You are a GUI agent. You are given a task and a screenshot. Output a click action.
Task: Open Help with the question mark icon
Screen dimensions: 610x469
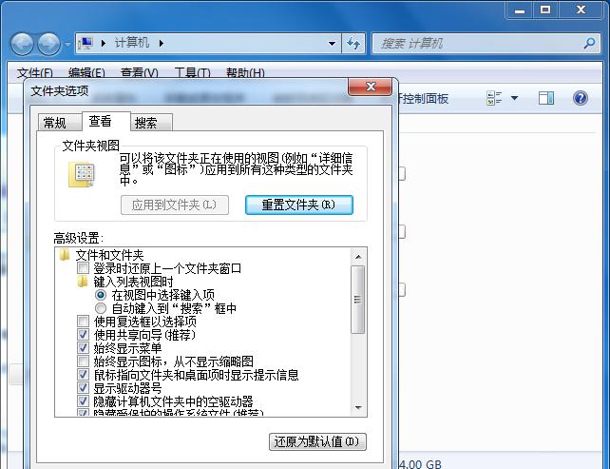click(580, 98)
